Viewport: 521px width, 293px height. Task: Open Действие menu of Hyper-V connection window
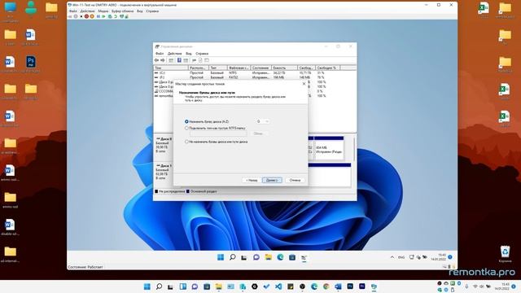pos(87,11)
